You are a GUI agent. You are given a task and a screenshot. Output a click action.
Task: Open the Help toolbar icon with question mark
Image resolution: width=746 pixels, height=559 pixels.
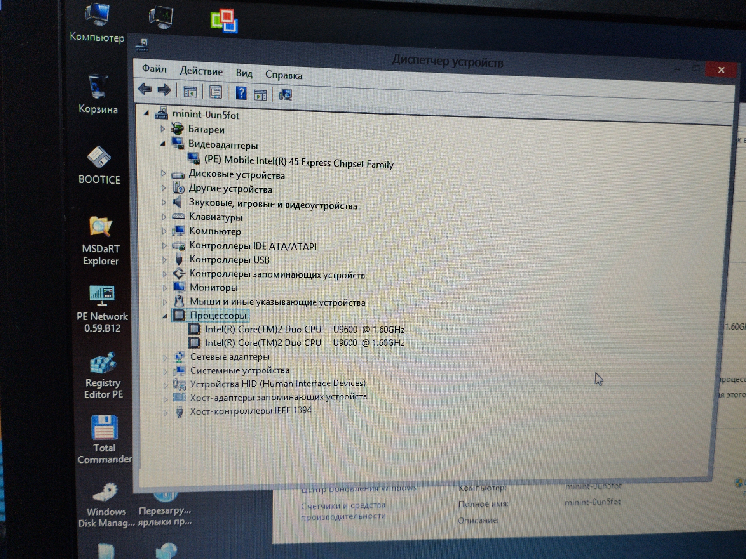click(x=241, y=93)
